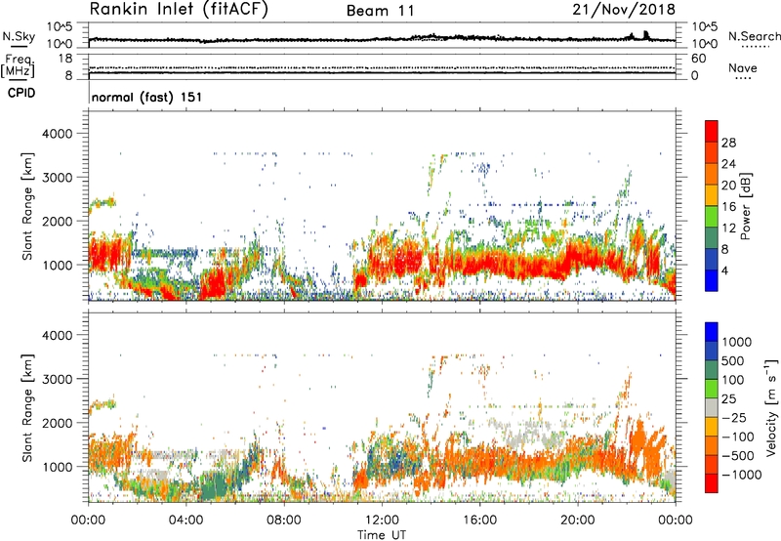Click the 'Velocity [m s-1]' colorbar label
781x541 pixels.
pyautogui.click(x=771, y=407)
